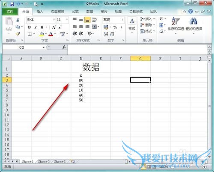The image size is (214, 172).
Task: Click the Name Box showing G3
Action: pos(22,47)
